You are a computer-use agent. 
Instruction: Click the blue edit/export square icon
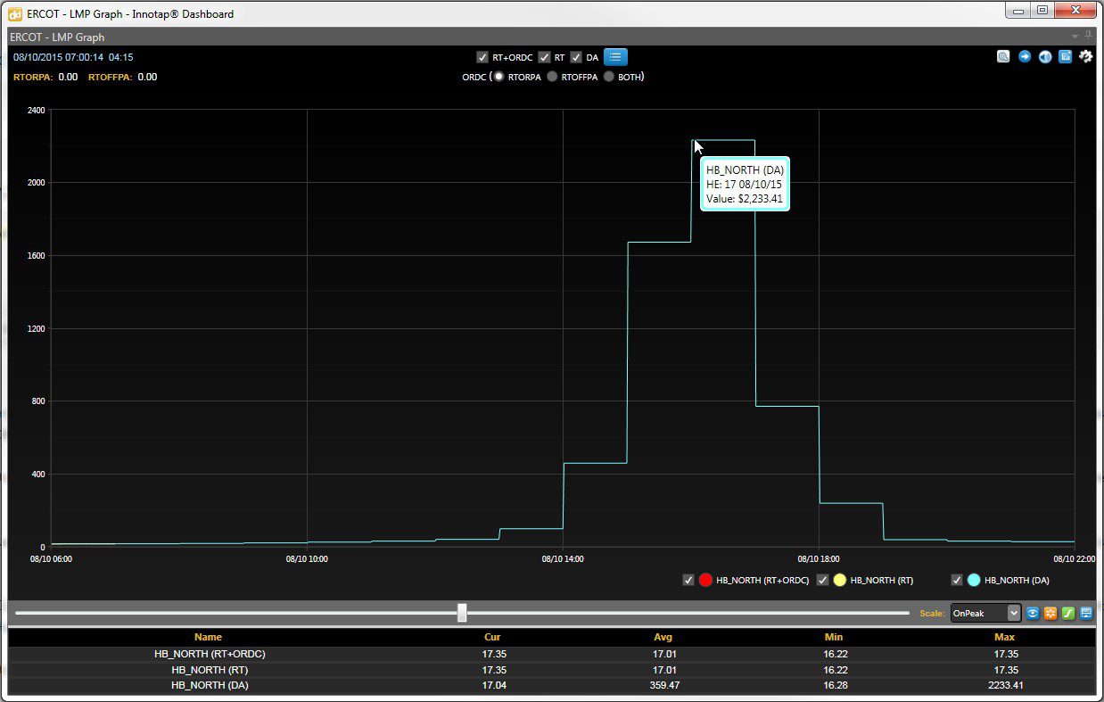(x=1065, y=56)
